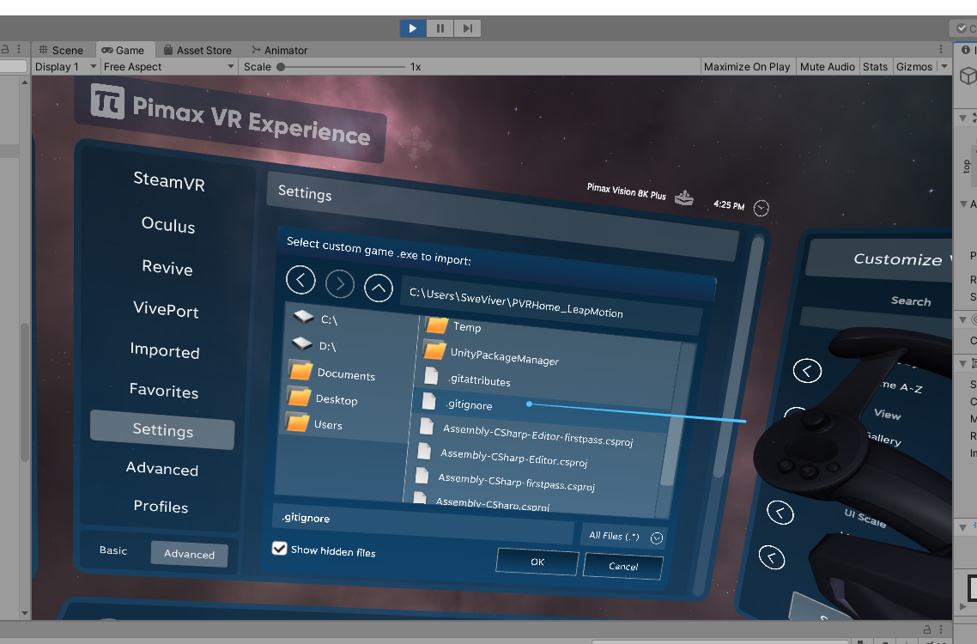Viewport: 977px width, 644px height.
Task: Click the left-arrow beside UI Scale
Action: (x=780, y=513)
